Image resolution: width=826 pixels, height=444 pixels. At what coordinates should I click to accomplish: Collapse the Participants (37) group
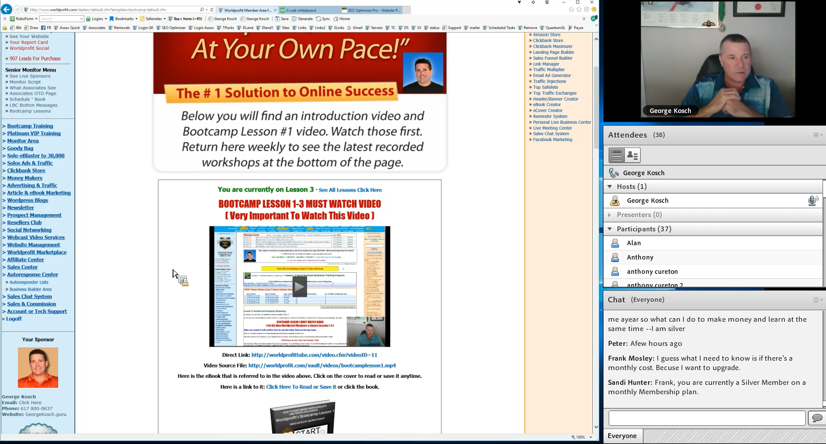tap(610, 229)
